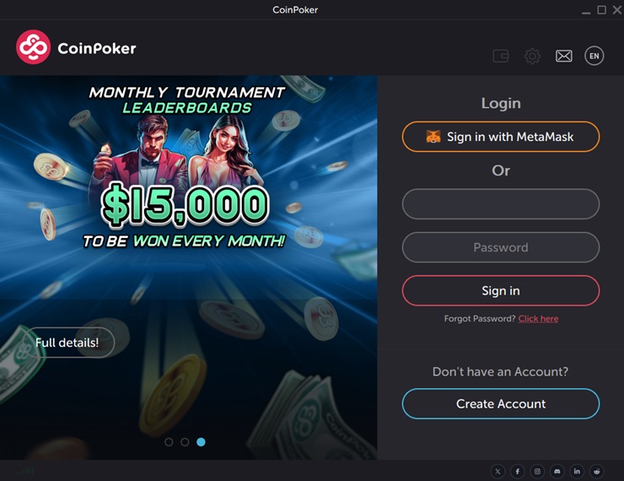Select the first banner carousel dot
This screenshot has height=481, width=624.
click(x=169, y=442)
